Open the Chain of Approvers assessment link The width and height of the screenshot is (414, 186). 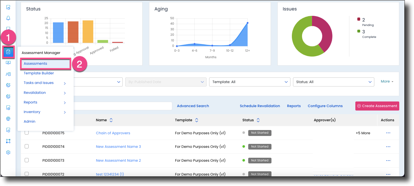pos(113,133)
